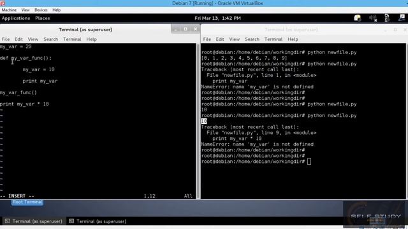The height and width of the screenshot is (229, 408).
Task: Click the weather/notification tray icon
Action: [x=358, y=18]
